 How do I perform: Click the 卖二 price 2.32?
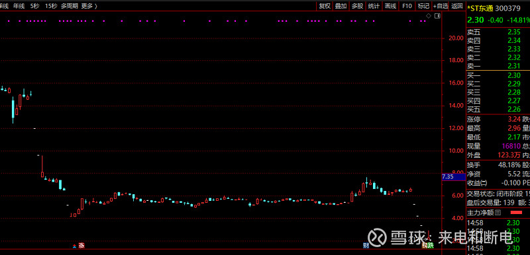tap(514, 57)
